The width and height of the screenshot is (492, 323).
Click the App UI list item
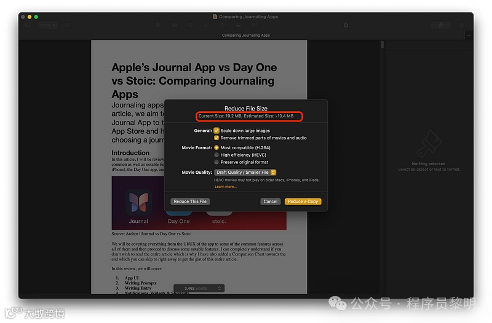[x=132, y=278]
